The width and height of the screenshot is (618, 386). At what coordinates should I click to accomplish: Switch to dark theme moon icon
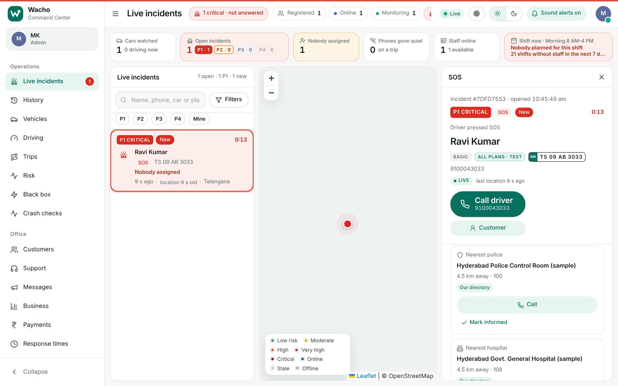point(514,14)
